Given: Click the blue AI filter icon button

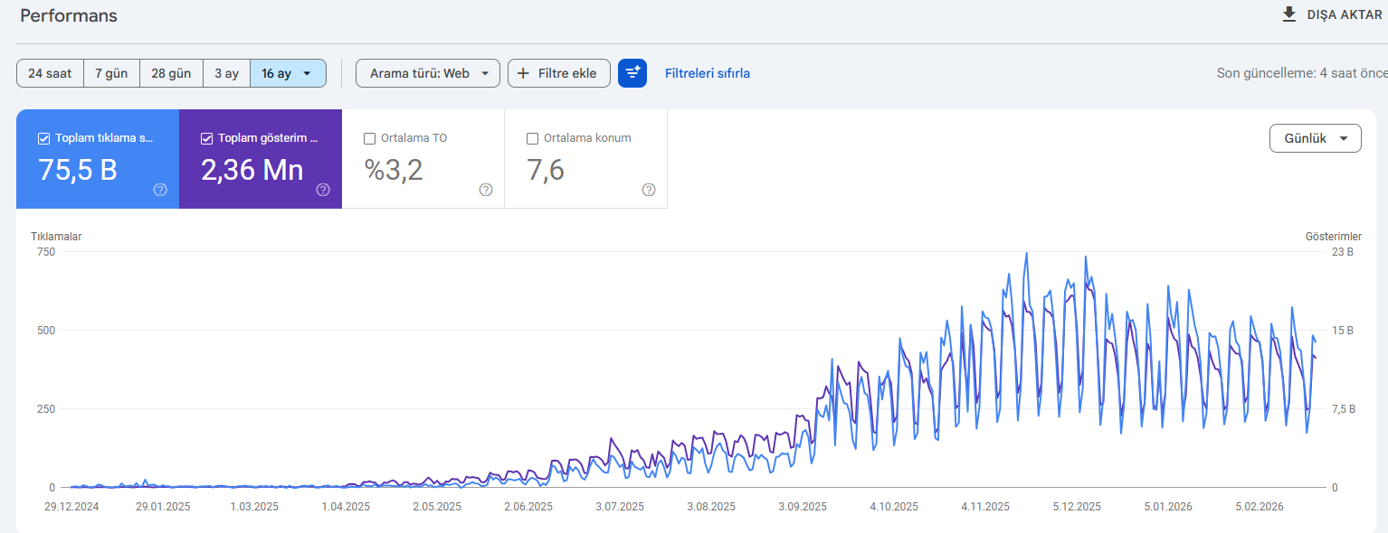Looking at the screenshot, I should [x=632, y=73].
